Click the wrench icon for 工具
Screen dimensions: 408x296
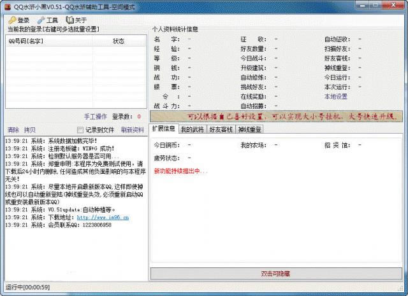click(x=41, y=20)
